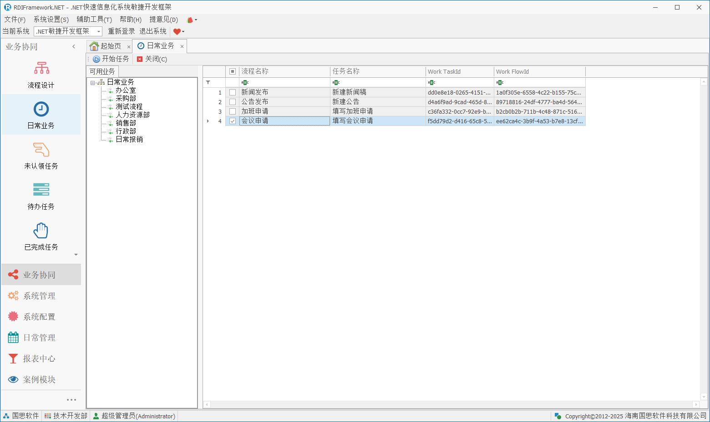Uncheck the 会议申请 row checkbox
710x422 pixels.
233,121
